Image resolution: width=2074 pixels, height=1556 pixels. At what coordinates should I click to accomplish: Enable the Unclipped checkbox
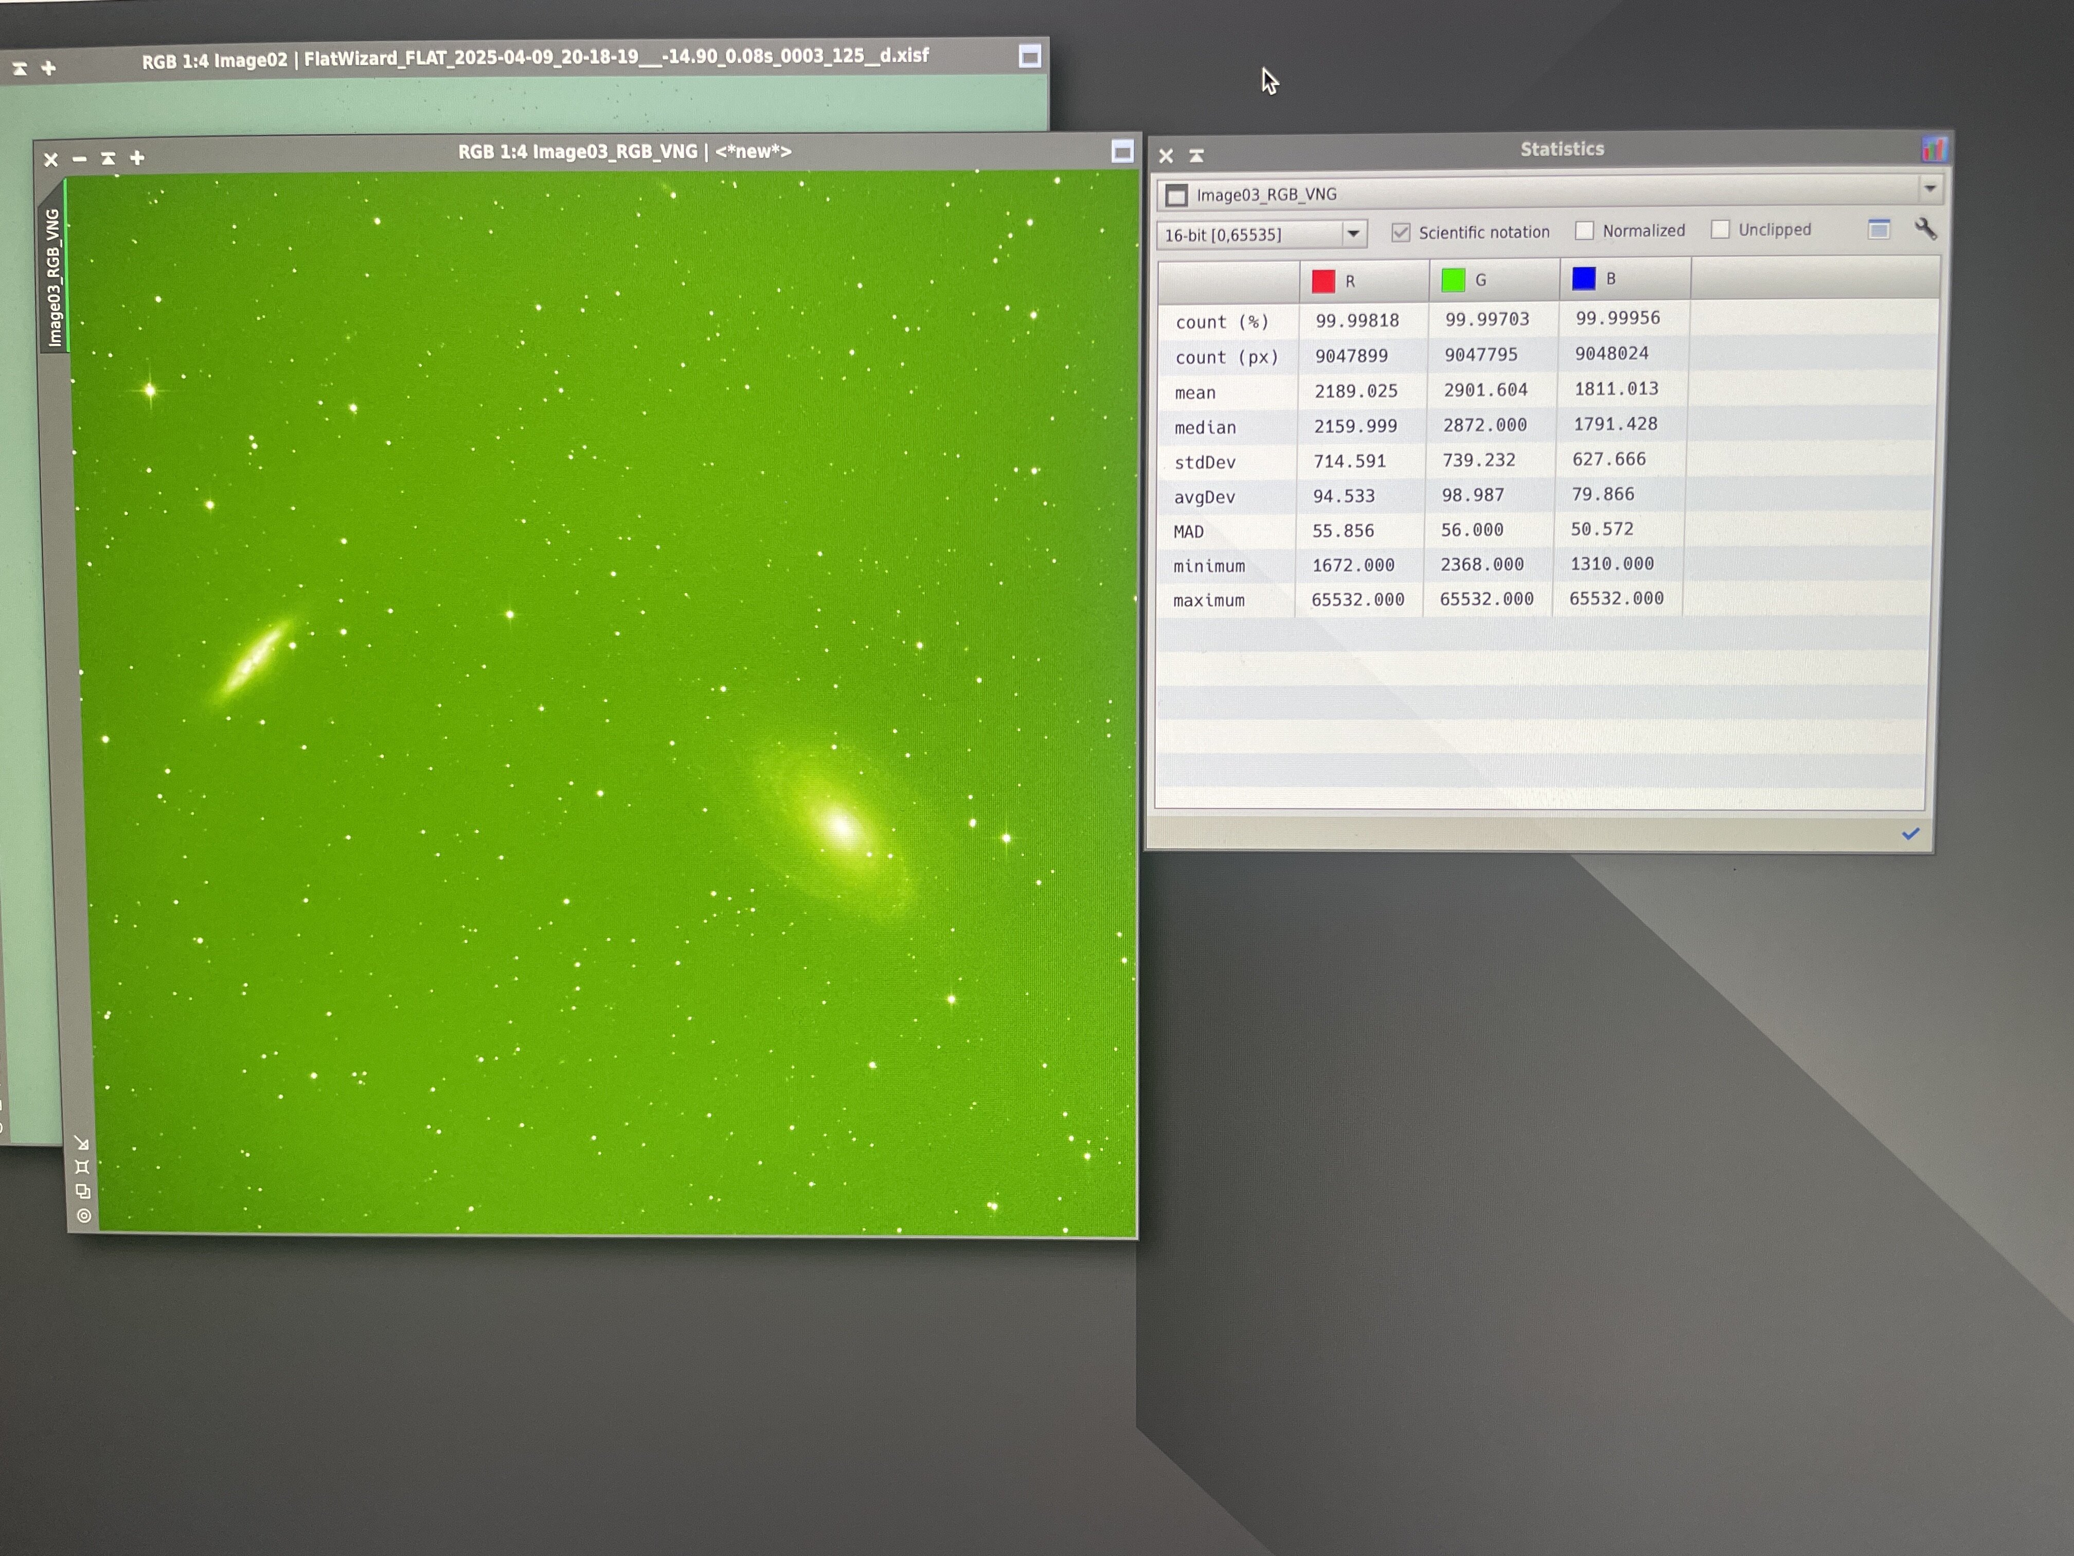(1720, 230)
